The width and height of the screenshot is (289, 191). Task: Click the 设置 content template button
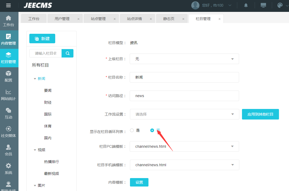tap(139, 182)
